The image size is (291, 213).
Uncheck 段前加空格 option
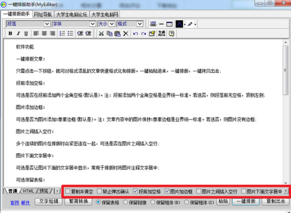tap(135, 191)
